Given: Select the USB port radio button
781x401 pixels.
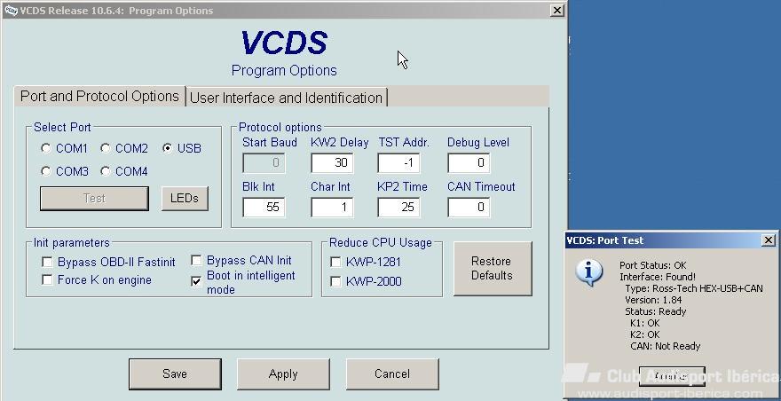Looking at the screenshot, I should click(168, 148).
